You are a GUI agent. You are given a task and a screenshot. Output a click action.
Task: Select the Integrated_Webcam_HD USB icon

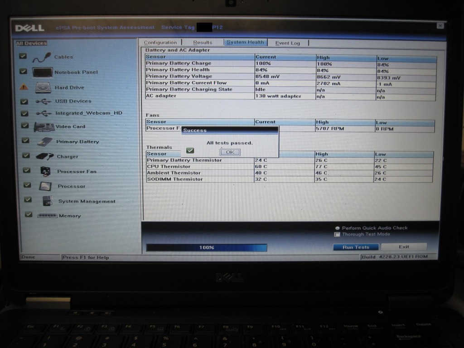coord(44,113)
